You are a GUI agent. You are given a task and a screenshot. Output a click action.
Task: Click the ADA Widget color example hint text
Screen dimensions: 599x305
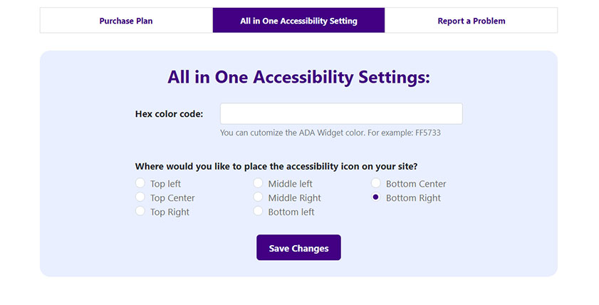coord(335,133)
